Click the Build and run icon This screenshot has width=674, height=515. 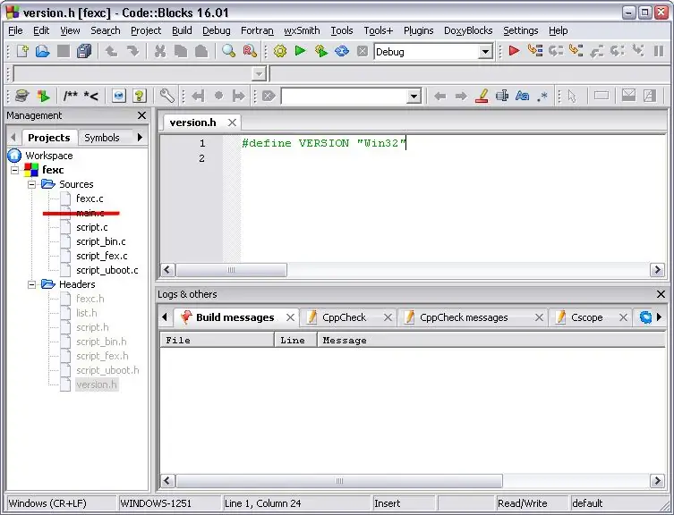[321, 51]
